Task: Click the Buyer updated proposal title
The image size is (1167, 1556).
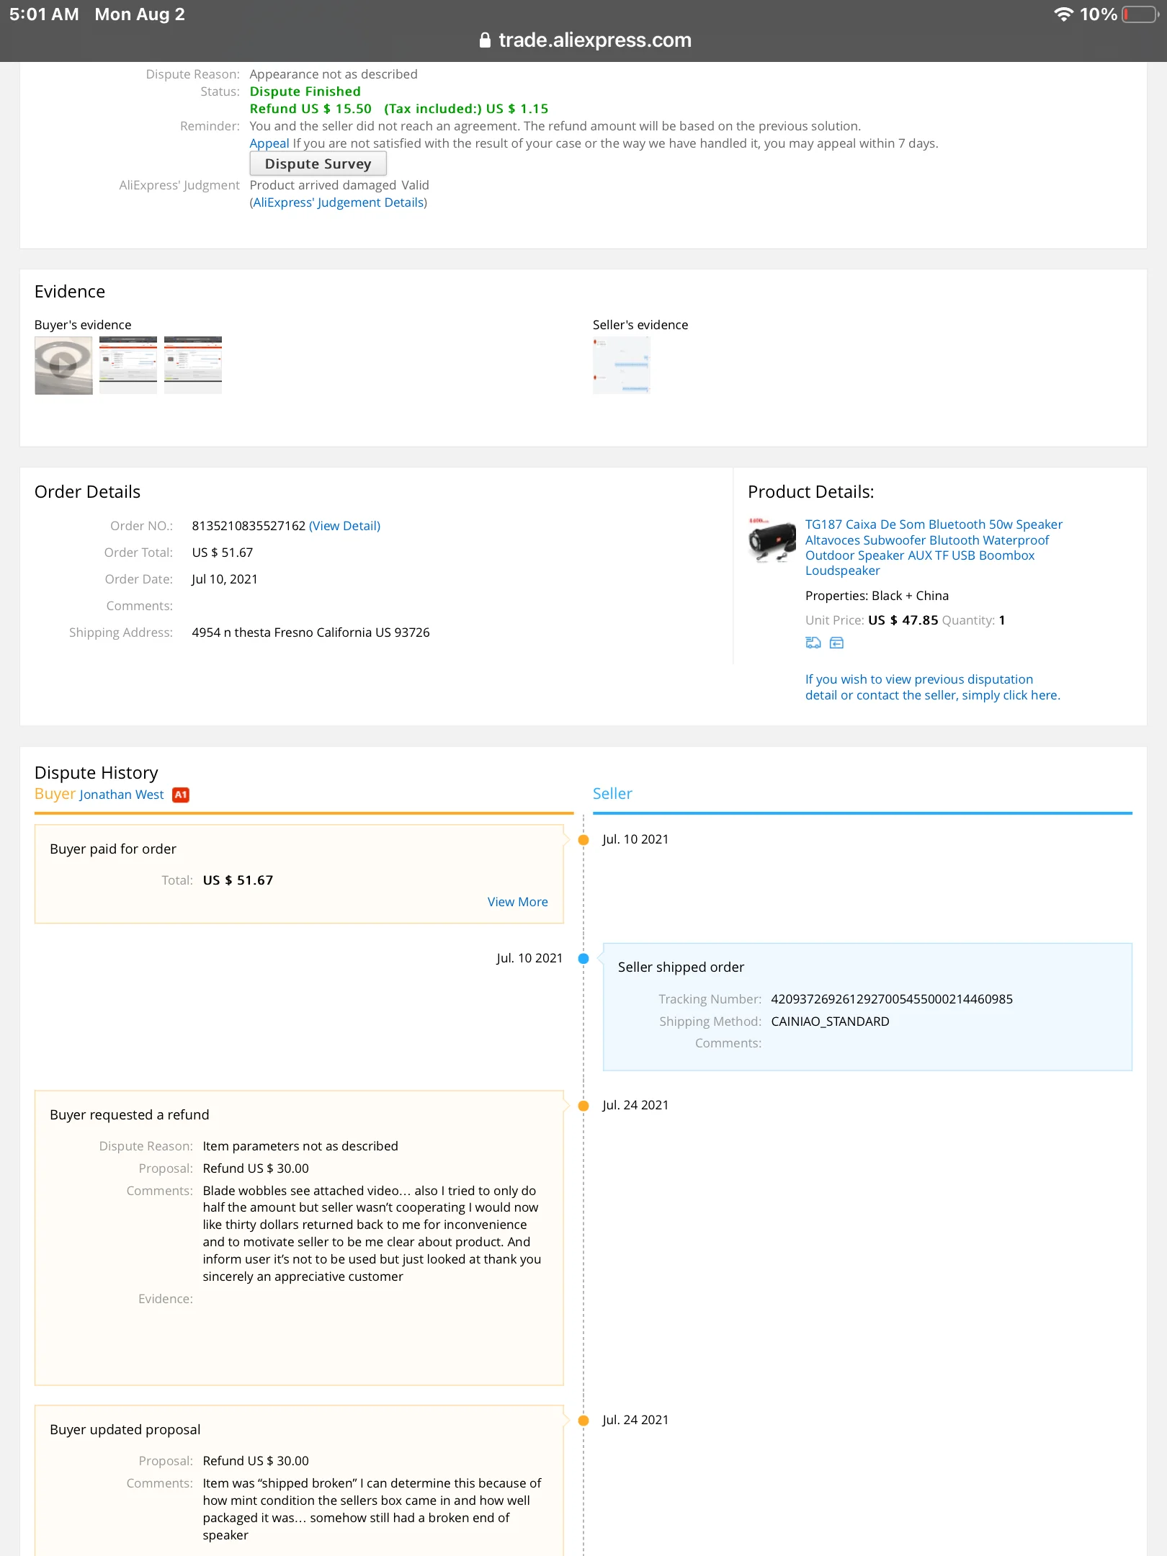Action: (x=125, y=1430)
